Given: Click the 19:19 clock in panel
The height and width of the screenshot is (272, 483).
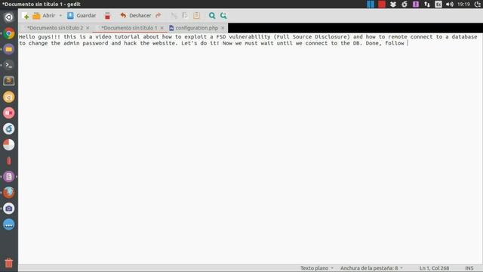Looking at the screenshot, I should click(x=463, y=4).
